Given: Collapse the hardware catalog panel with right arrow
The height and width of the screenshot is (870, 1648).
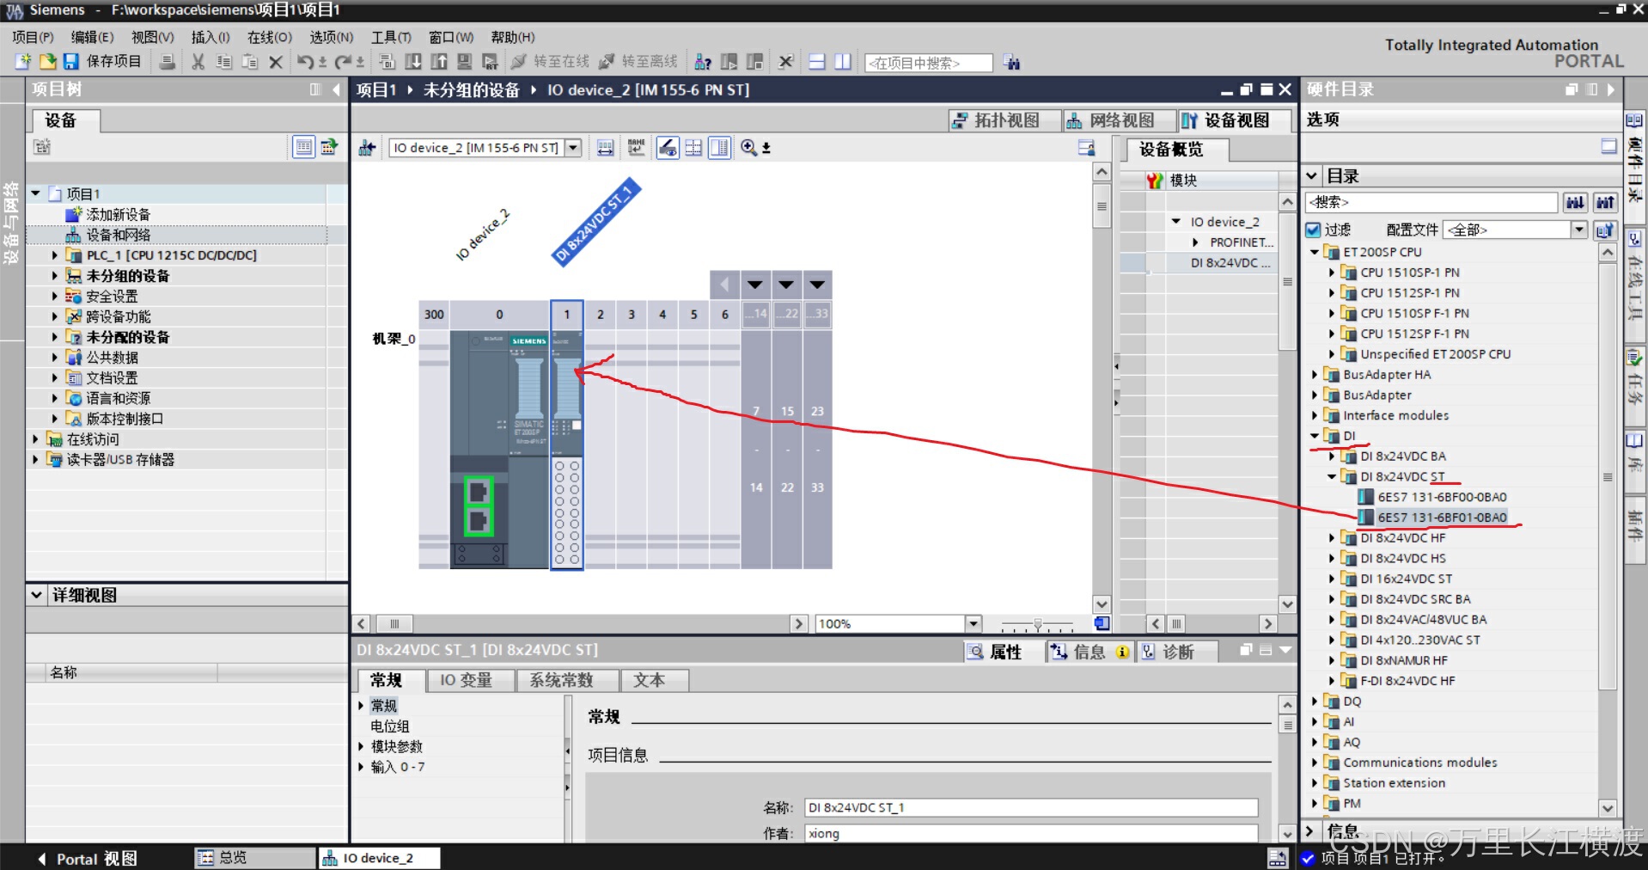Looking at the screenshot, I should [1610, 89].
